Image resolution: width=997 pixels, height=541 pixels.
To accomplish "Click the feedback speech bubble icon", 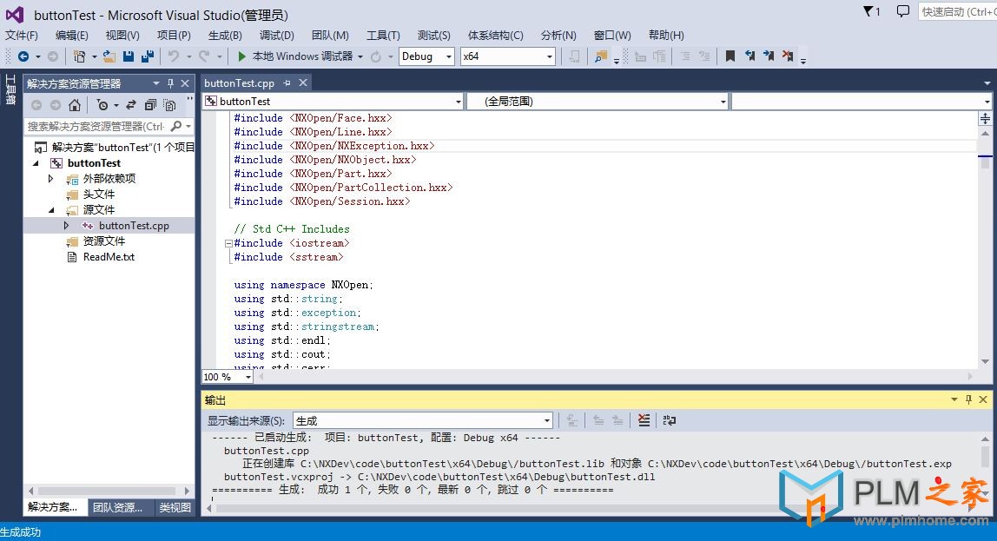I will coord(903,11).
